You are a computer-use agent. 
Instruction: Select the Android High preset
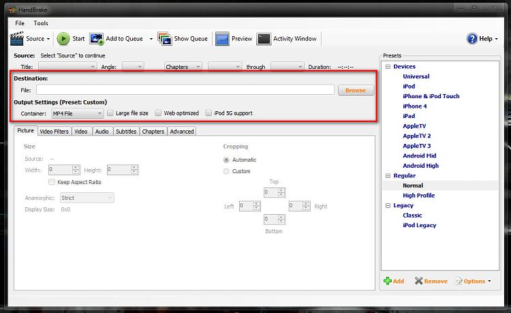(421, 166)
